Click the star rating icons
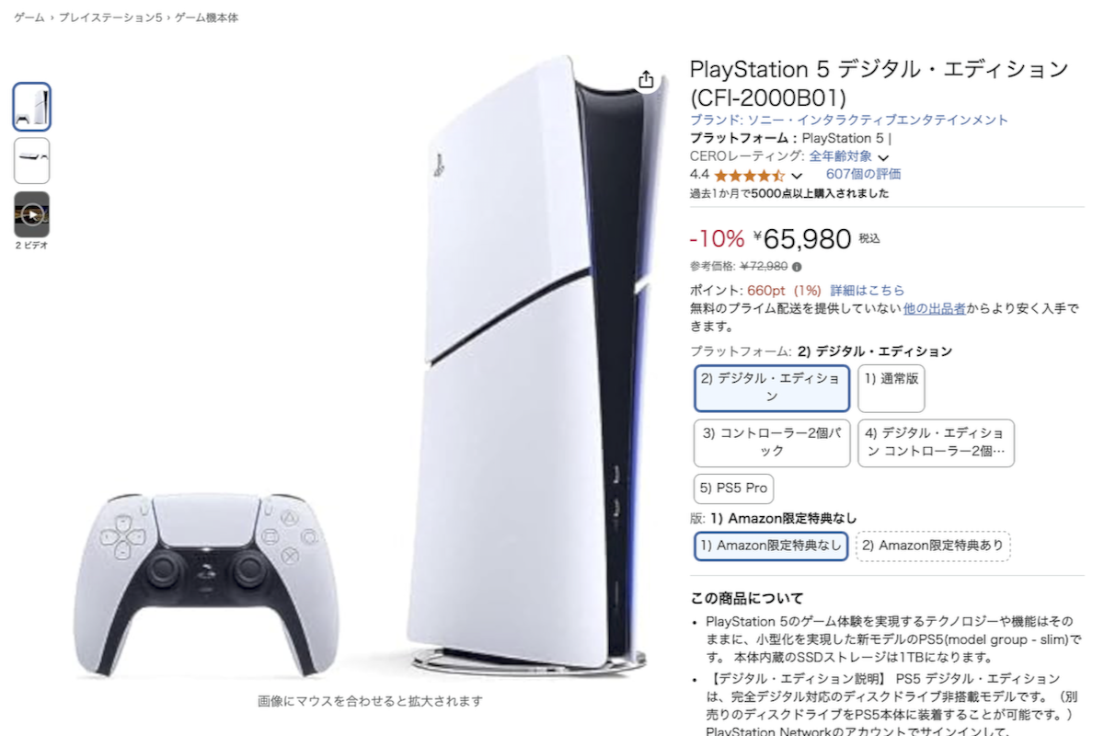 click(749, 175)
